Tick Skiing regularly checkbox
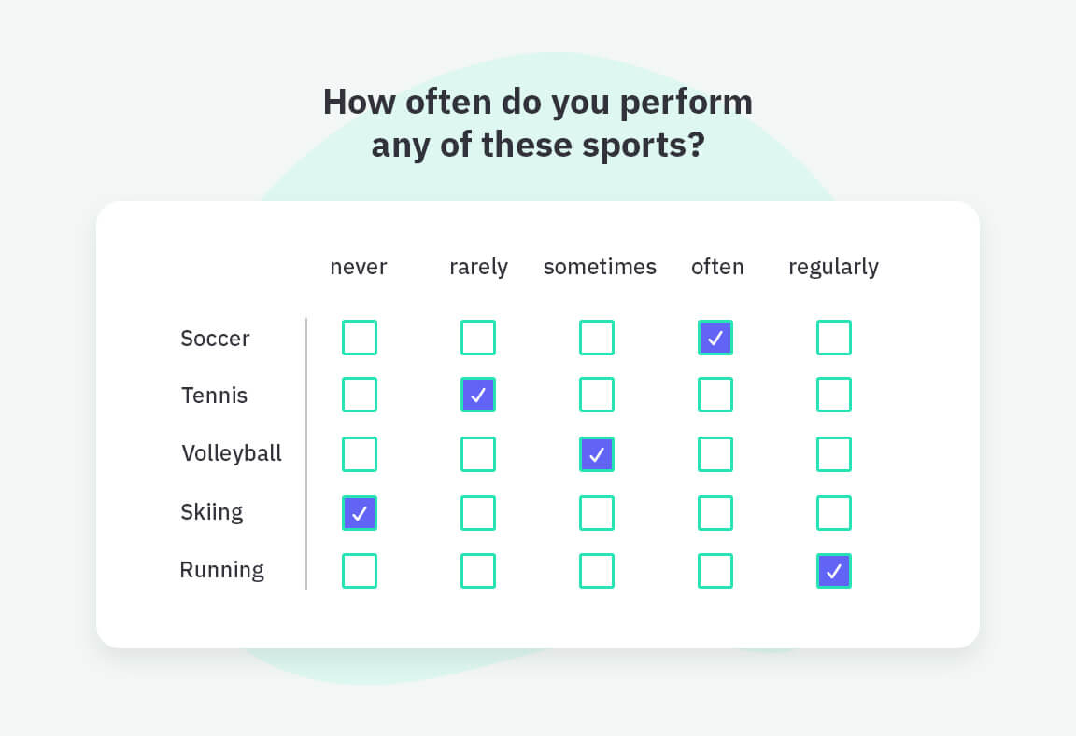This screenshot has height=736, width=1076. point(834,513)
